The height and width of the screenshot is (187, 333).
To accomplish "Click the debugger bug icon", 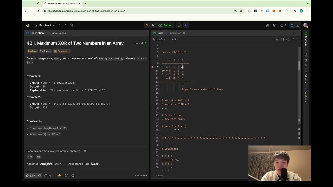I will tap(147, 25).
